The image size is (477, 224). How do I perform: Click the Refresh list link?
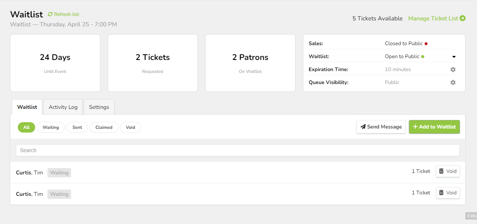(x=67, y=14)
